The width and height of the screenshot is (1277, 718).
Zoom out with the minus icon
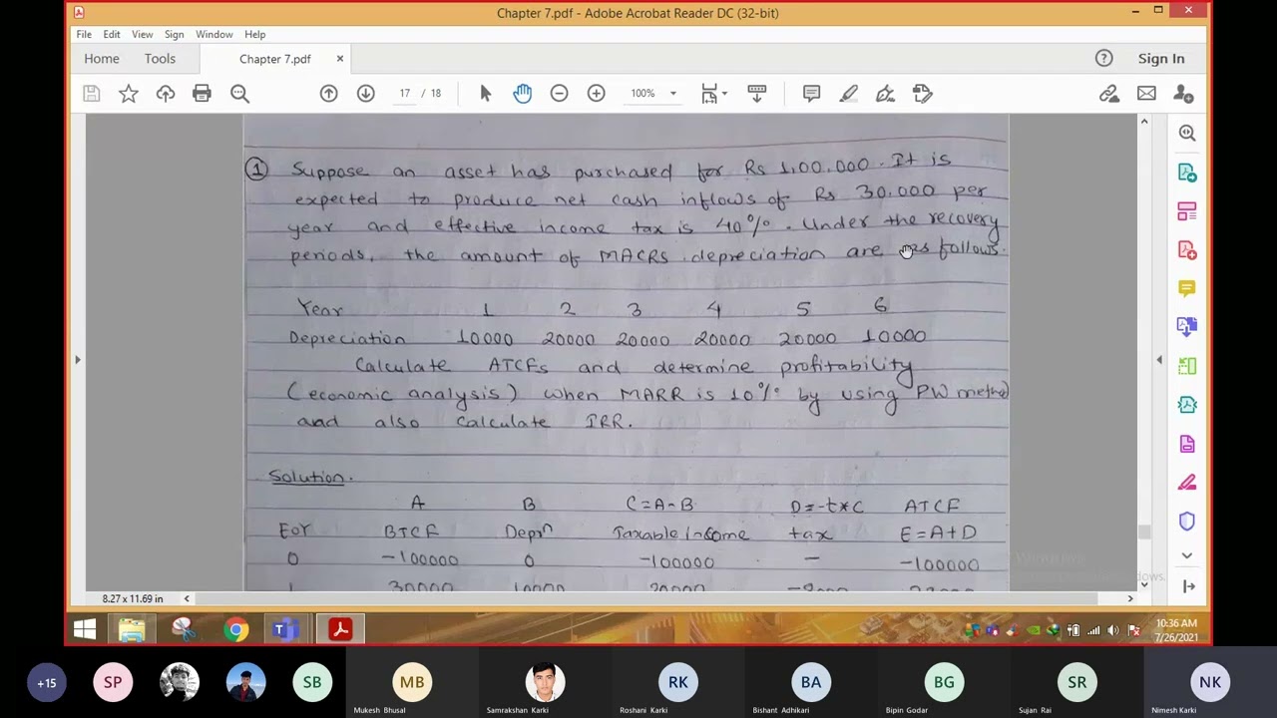(559, 94)
